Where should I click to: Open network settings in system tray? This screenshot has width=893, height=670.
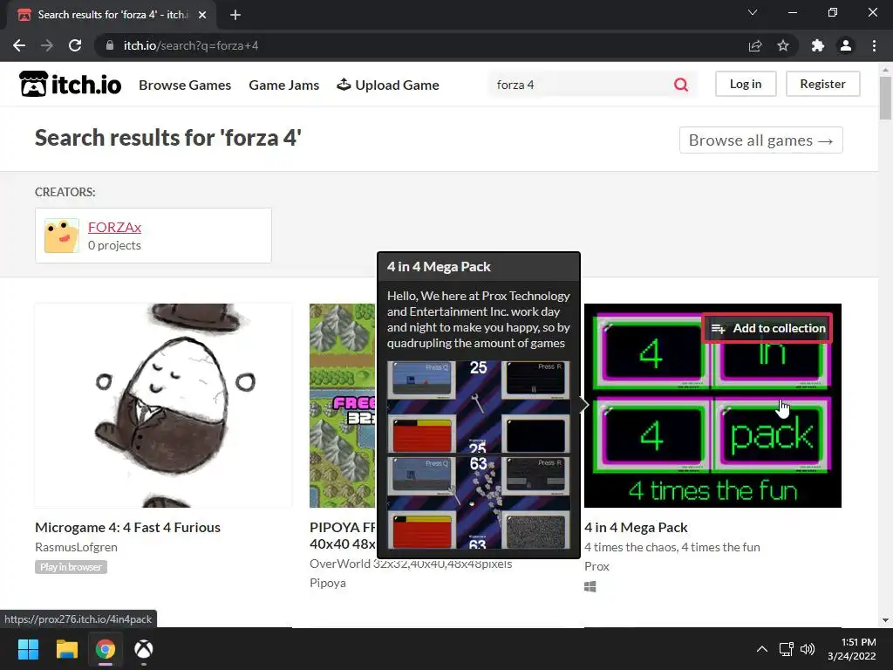787,649
